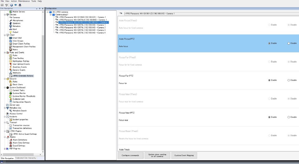Collapse the Rules and Events node
Image resolution: width=299 pixels, height=164 pixels.
click(5, 52)
